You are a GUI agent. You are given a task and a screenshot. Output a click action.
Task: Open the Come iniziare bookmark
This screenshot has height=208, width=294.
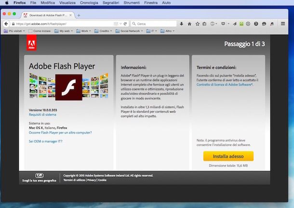click(x=40, y=31)
